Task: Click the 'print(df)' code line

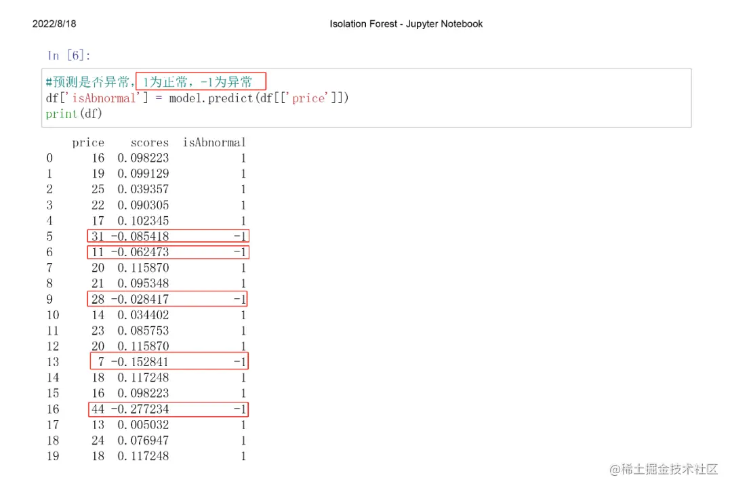Action: (x=74, y=114)
